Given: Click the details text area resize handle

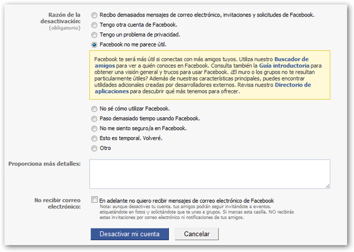Looking at the screenshot, I should click(327, 186).
